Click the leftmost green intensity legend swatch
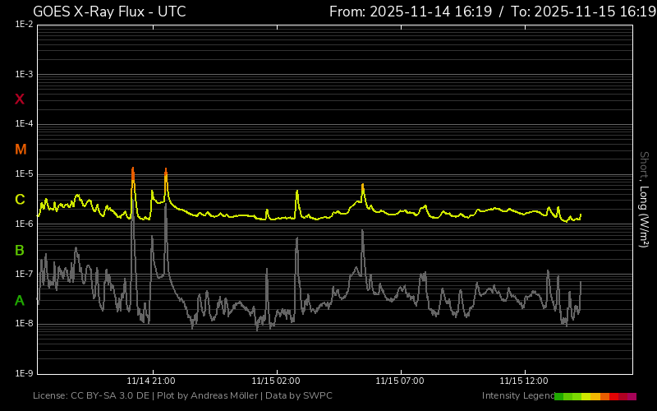 (x=559, y=396)
